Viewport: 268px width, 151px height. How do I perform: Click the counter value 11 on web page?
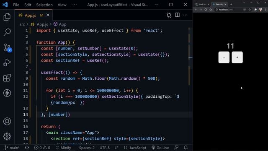pos(230,46)
